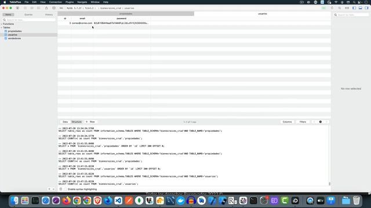Launch Firefox from the dock
The height and width of the screenshot is (208, 371).
point(67,200)
